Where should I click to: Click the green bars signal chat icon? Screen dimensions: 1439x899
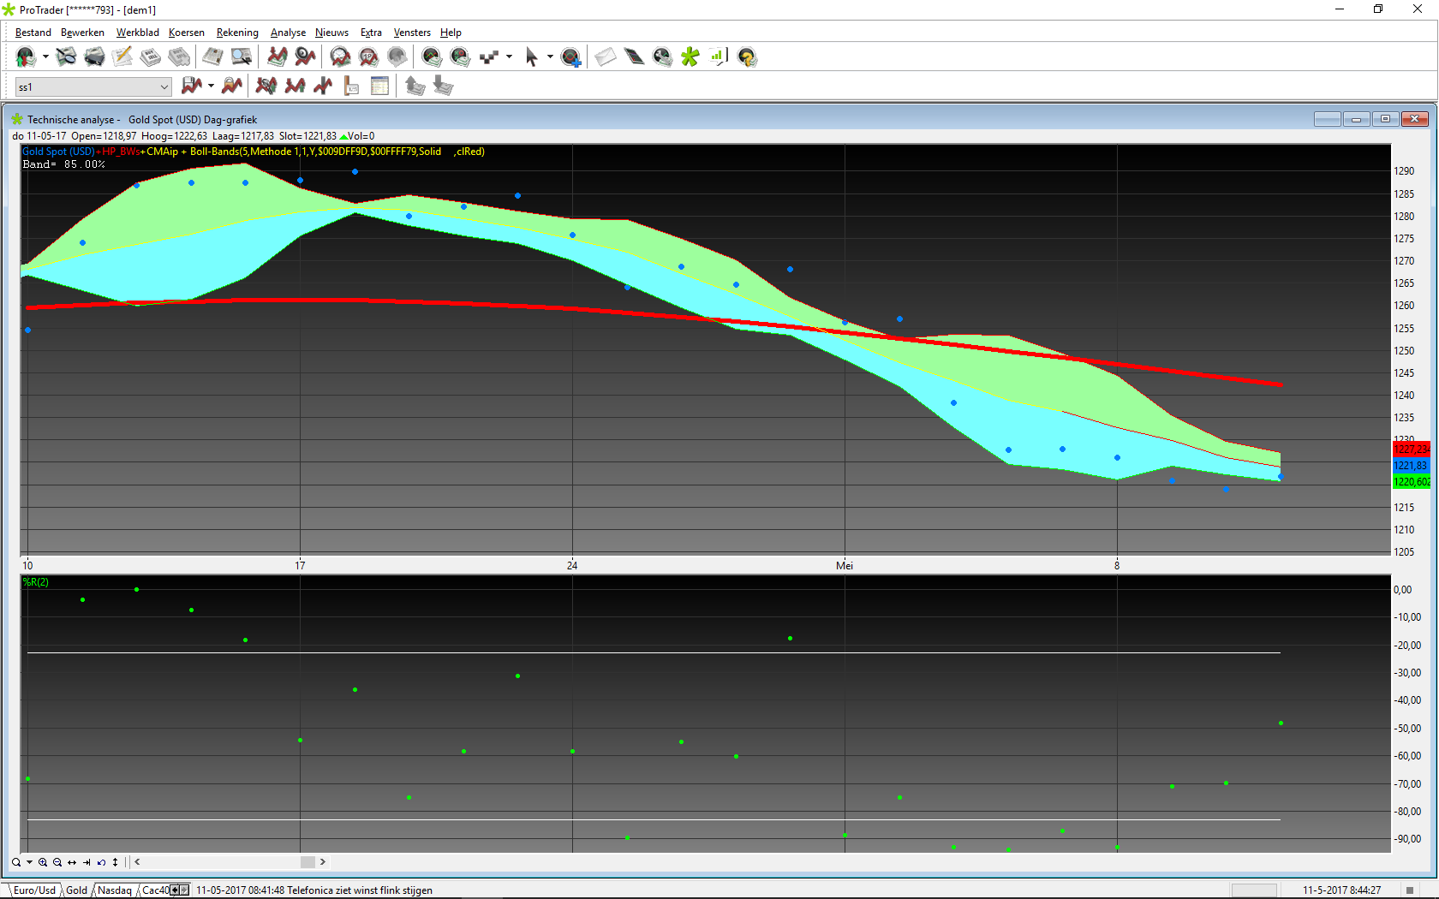pyautogui.click(x=719, y=57)
